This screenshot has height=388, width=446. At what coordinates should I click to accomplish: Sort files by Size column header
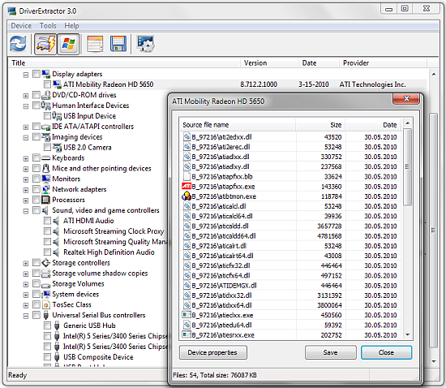point(320,125)
